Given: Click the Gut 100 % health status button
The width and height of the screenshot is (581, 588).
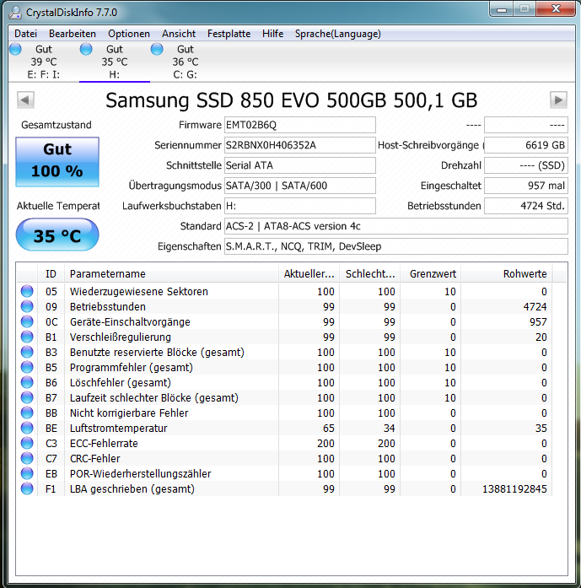Looking at the screenshot, I should click(x=57, y=162).
